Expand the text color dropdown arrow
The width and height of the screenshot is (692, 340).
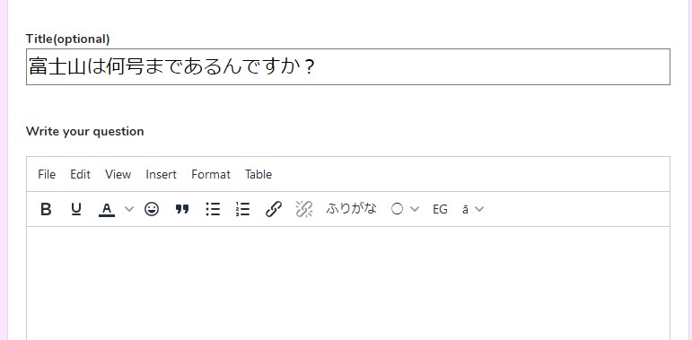[129, 209]
